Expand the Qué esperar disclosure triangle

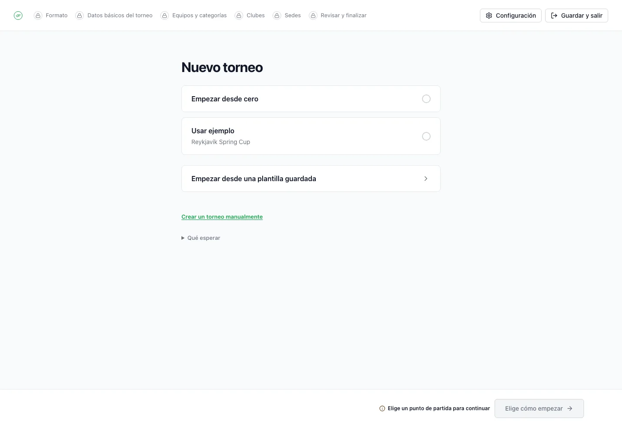183,238
